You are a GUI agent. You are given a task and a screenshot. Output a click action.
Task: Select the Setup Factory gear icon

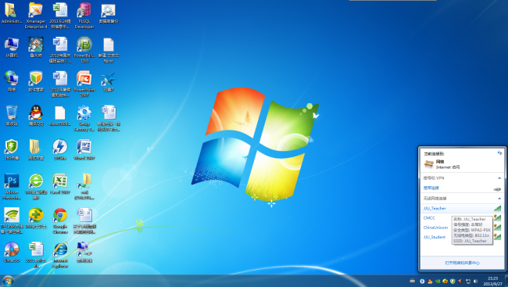[x=84, y=113]
